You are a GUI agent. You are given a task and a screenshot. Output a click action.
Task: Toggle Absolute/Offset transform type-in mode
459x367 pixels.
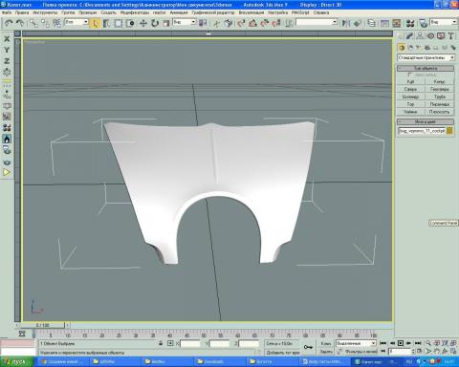pyautogui.click(x=170, y=343)
